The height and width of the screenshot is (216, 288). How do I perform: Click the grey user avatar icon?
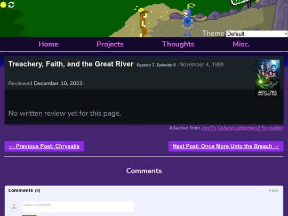tap(14, 206)
